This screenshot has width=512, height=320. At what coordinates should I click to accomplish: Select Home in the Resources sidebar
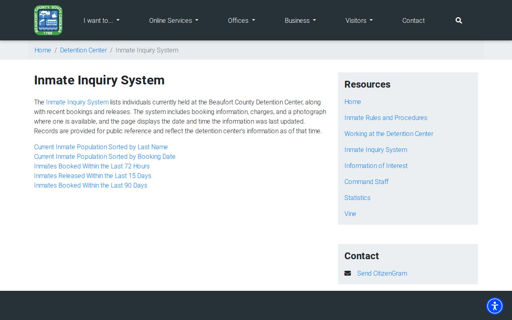tap(353, 102)
